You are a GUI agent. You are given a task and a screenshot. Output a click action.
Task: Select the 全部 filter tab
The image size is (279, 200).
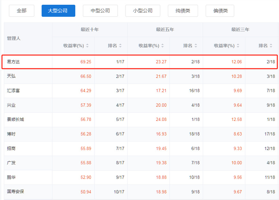(x=22, y=11)
